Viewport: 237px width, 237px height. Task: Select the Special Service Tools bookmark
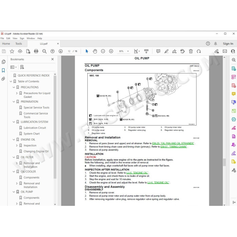37,107
